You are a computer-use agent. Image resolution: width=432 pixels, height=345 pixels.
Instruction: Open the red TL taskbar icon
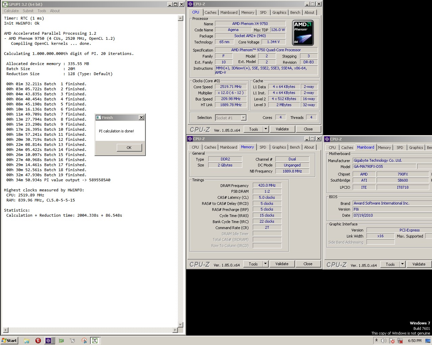[38, 341]
